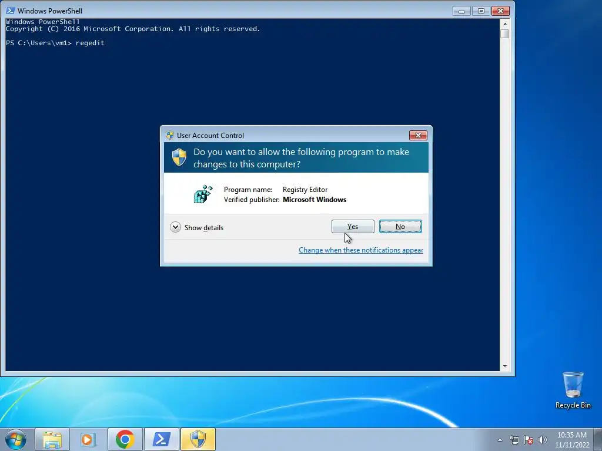Click Yes to allow Registry Editor
This screenshot has height=451, width=602.
[353, 226]
